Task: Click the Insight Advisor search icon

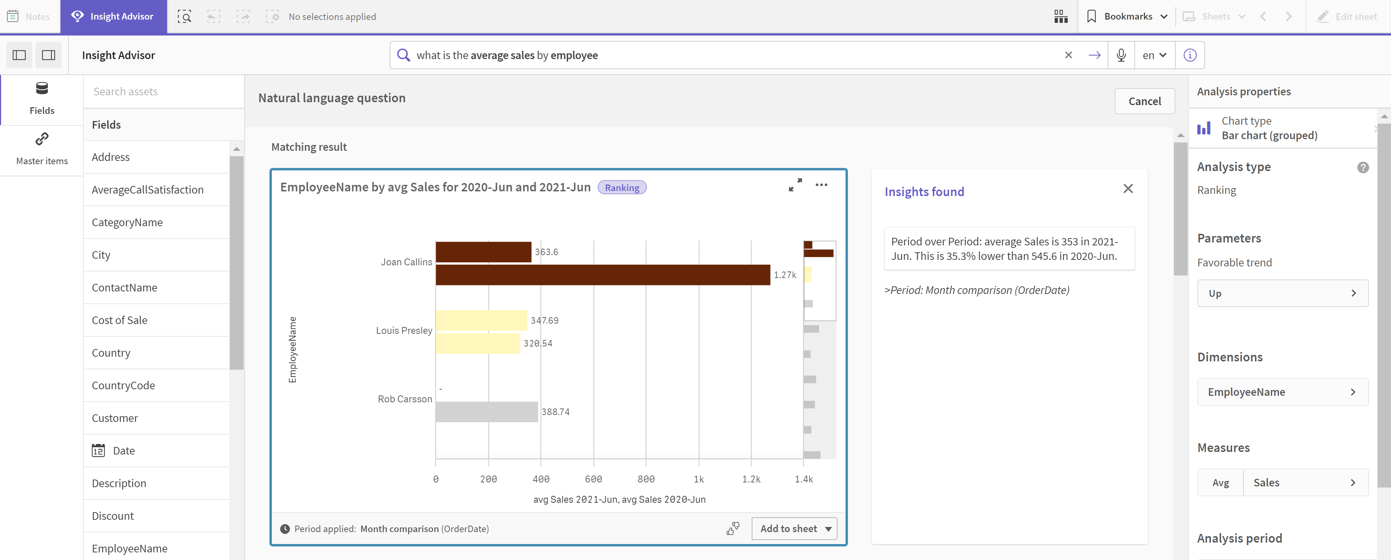Action: [404, 55]
